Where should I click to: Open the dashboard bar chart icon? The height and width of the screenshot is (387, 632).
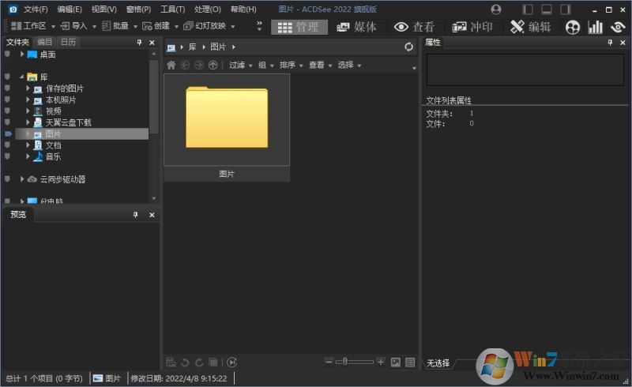(x=595, y=27)
